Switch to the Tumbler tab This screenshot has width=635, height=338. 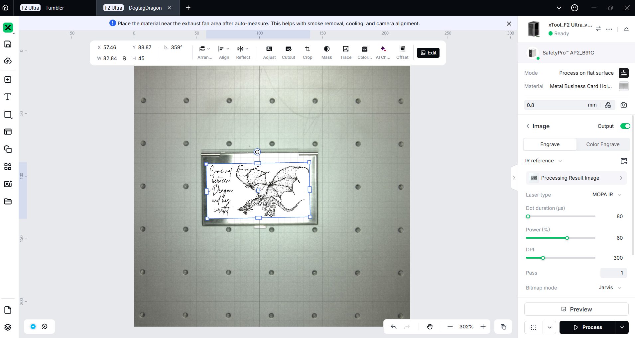point(55,8)
